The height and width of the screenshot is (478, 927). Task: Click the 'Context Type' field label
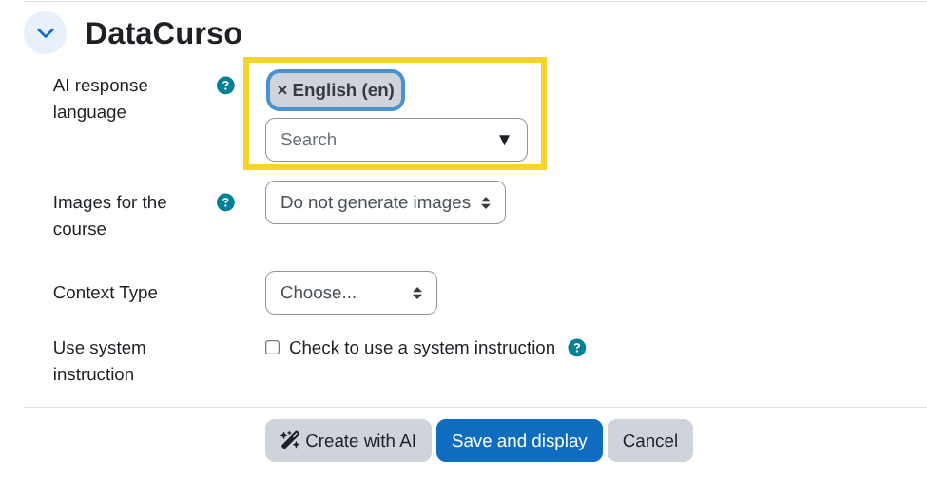[x=106, y=293]
